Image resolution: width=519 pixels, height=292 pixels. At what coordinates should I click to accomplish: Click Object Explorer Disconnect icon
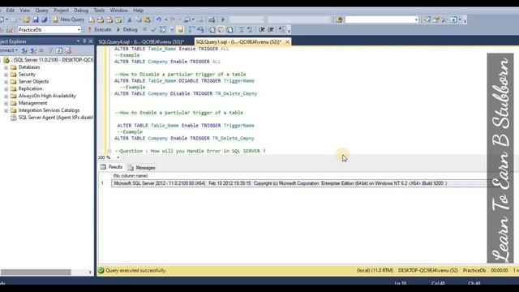click(33, 50)
